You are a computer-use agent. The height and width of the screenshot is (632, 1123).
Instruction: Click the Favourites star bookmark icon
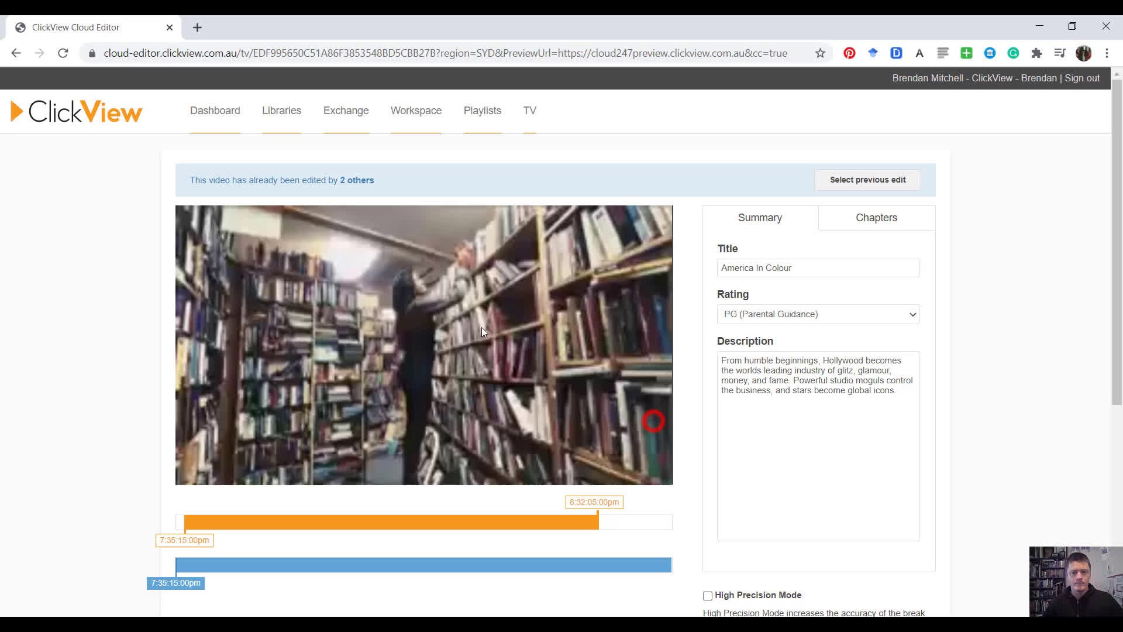[x=824, y=53]
